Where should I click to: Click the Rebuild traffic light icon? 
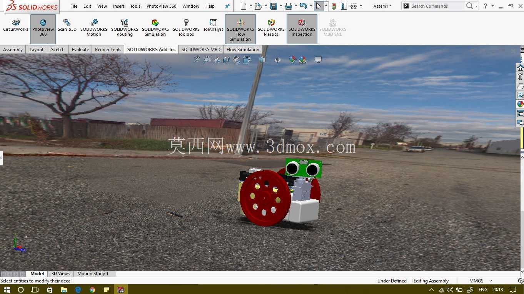pyautogui.click(x=334, y=6)
